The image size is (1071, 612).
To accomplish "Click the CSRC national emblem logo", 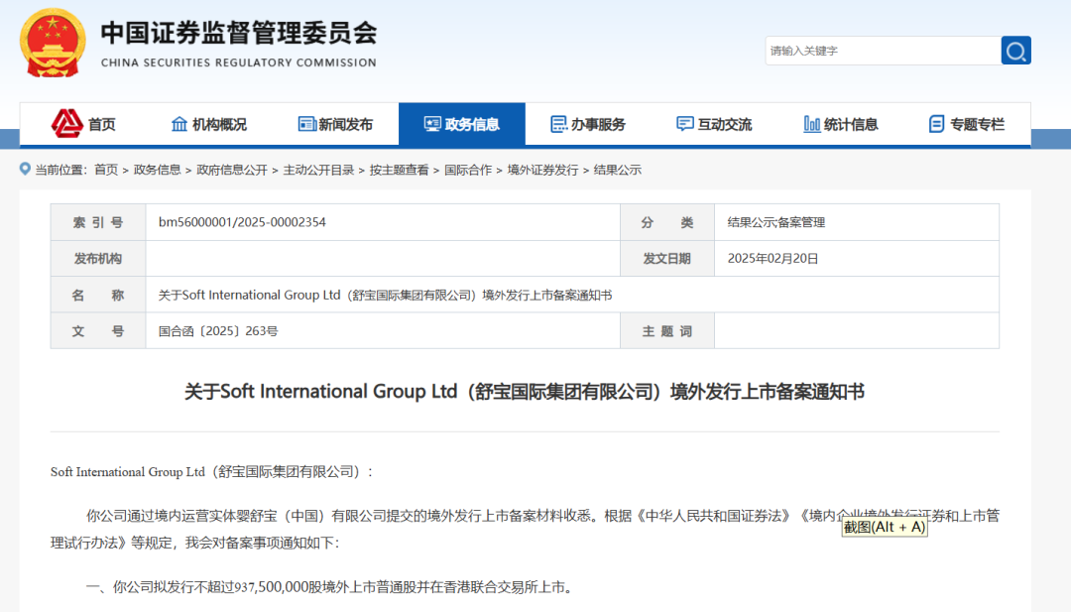I will point(53,44).
